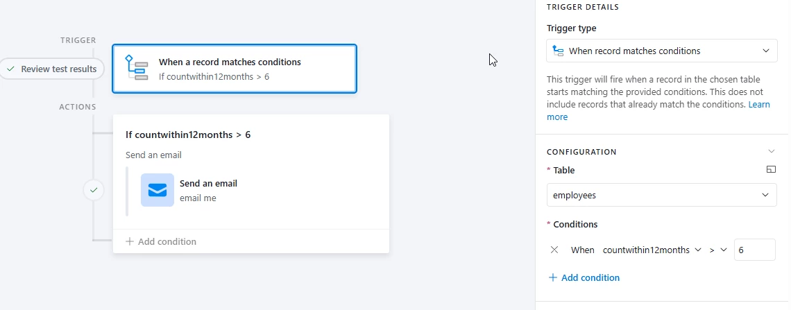Open the employees table dropdown
The image size is (791, 310).
(661, 195)
